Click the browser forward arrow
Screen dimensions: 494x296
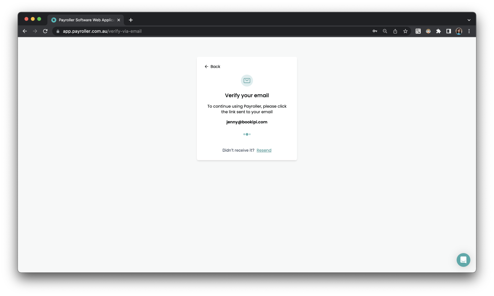click(35, 31)
